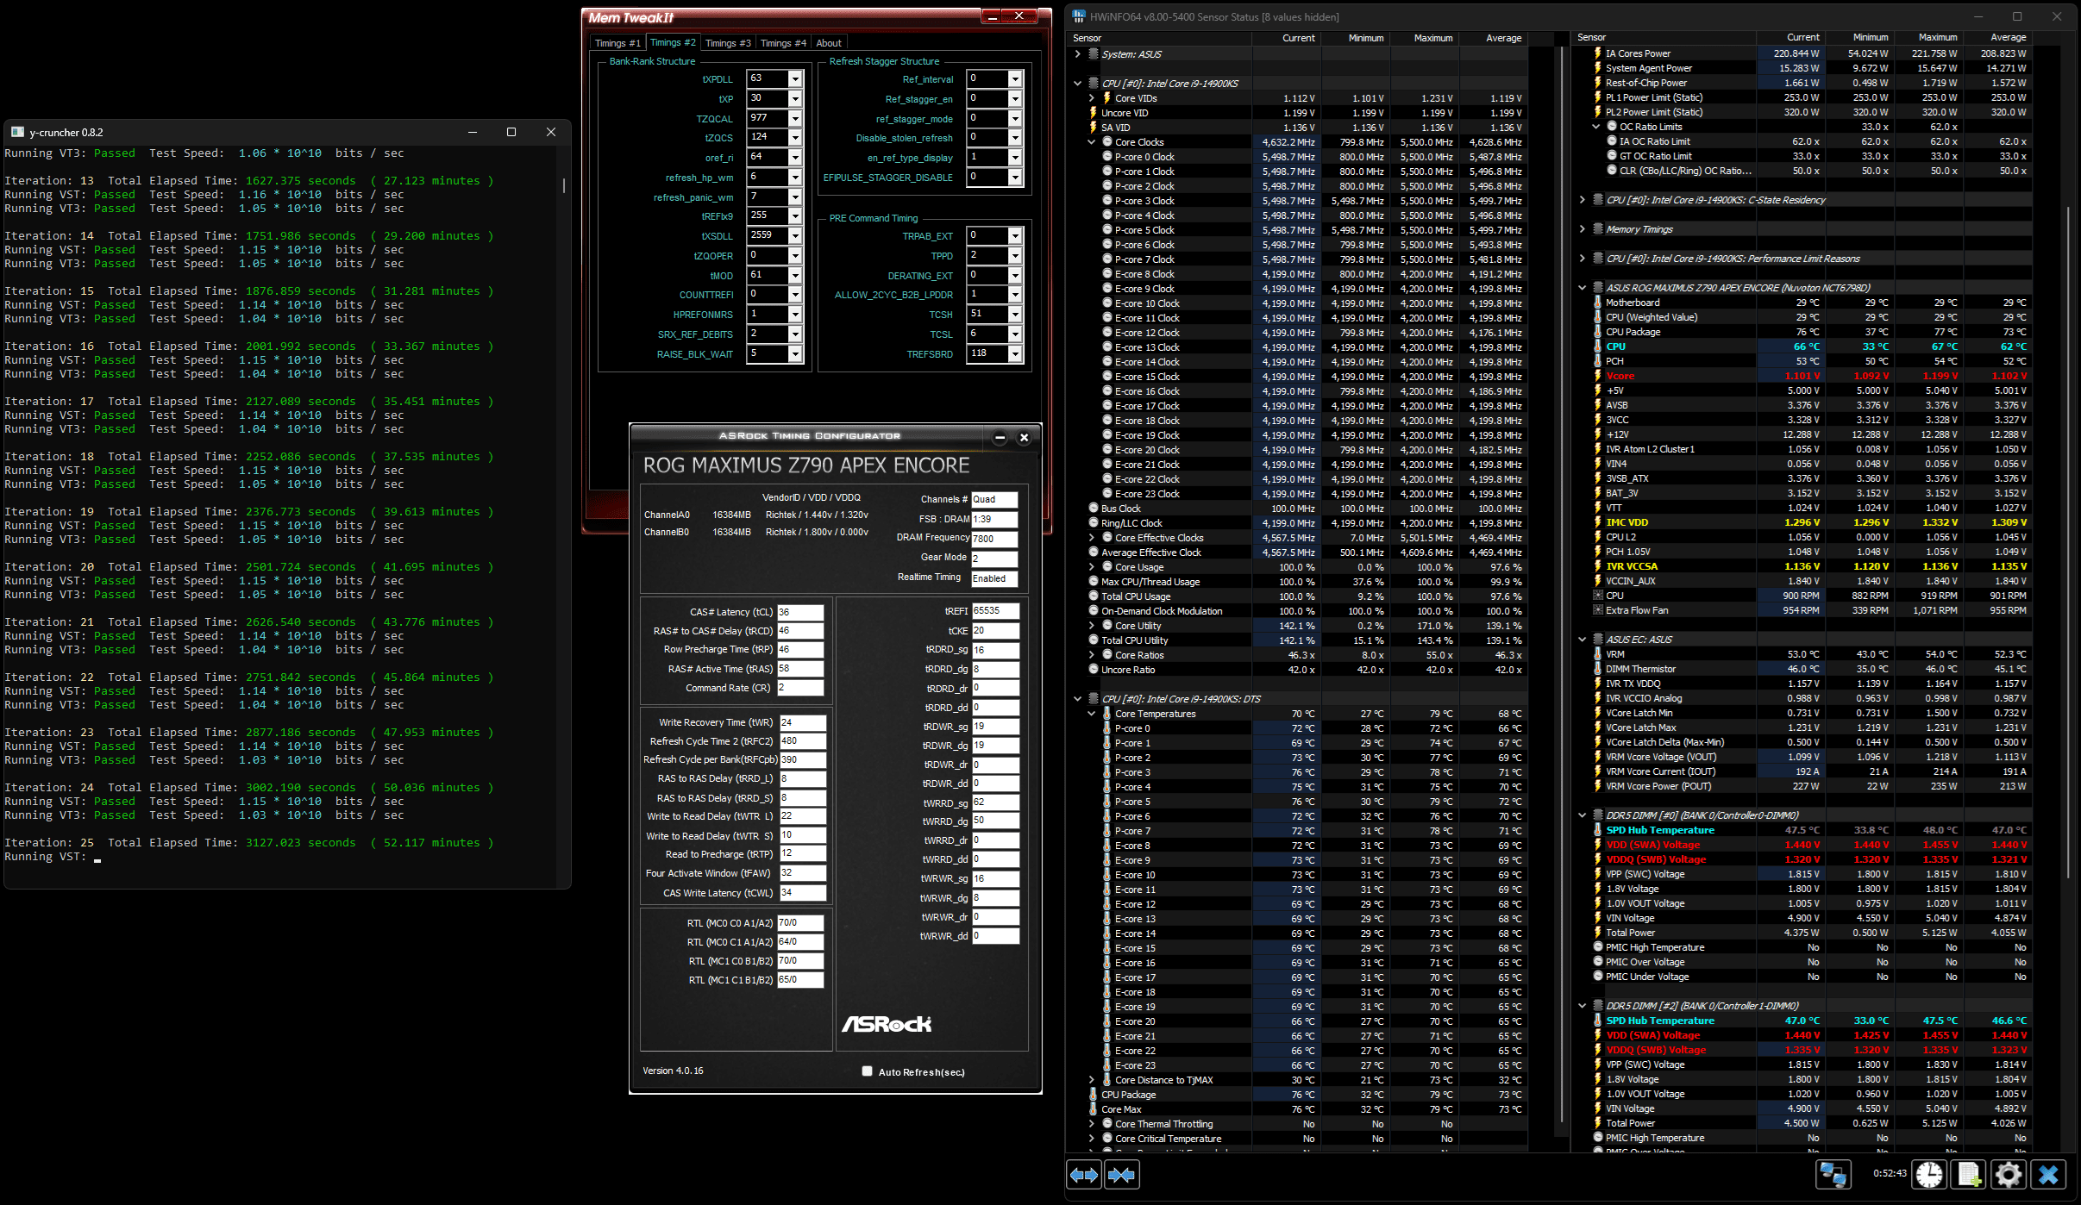Screen dimensions: 2081x1205
Task: Click the lightning icon beside the red Vcore row
Action: [x=1597, y=376]
